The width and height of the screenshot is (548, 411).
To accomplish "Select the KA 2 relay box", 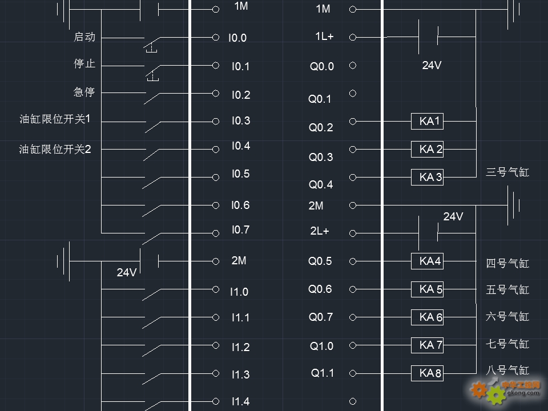I will click(x=427, y=149).
